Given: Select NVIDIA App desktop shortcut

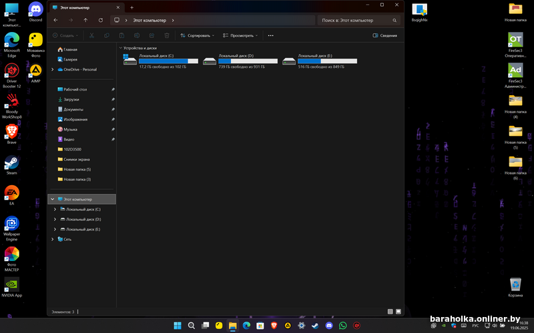Looking at the screenshot, I should tap(11, 288).
